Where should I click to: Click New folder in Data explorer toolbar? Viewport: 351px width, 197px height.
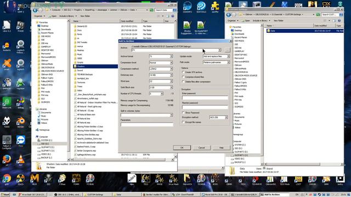click(85, 16)
